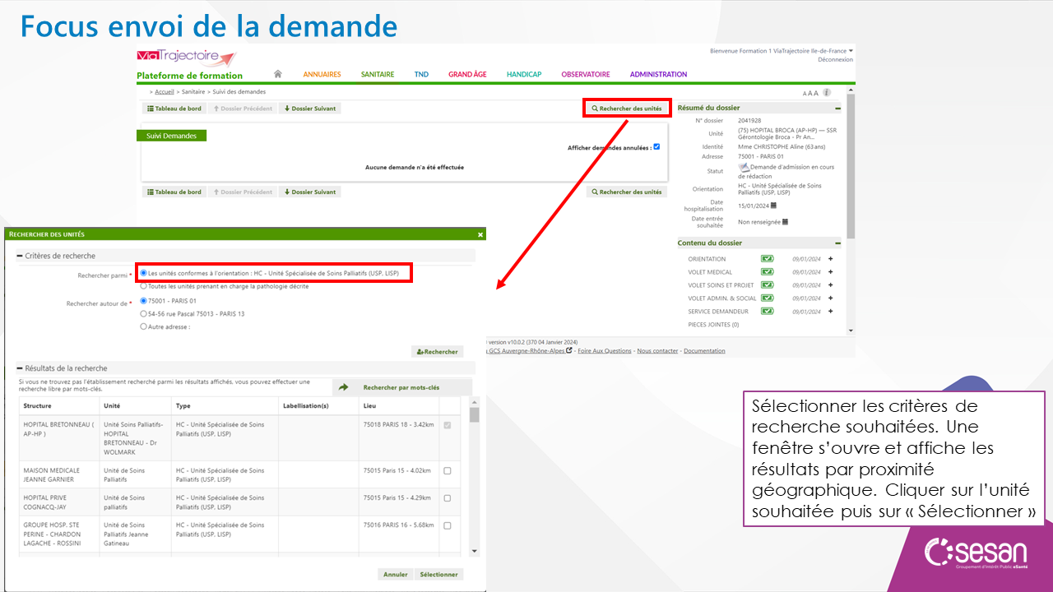Click the home icon in navigation bar
Screen dimensions: 1053x592
coord(278,74)
